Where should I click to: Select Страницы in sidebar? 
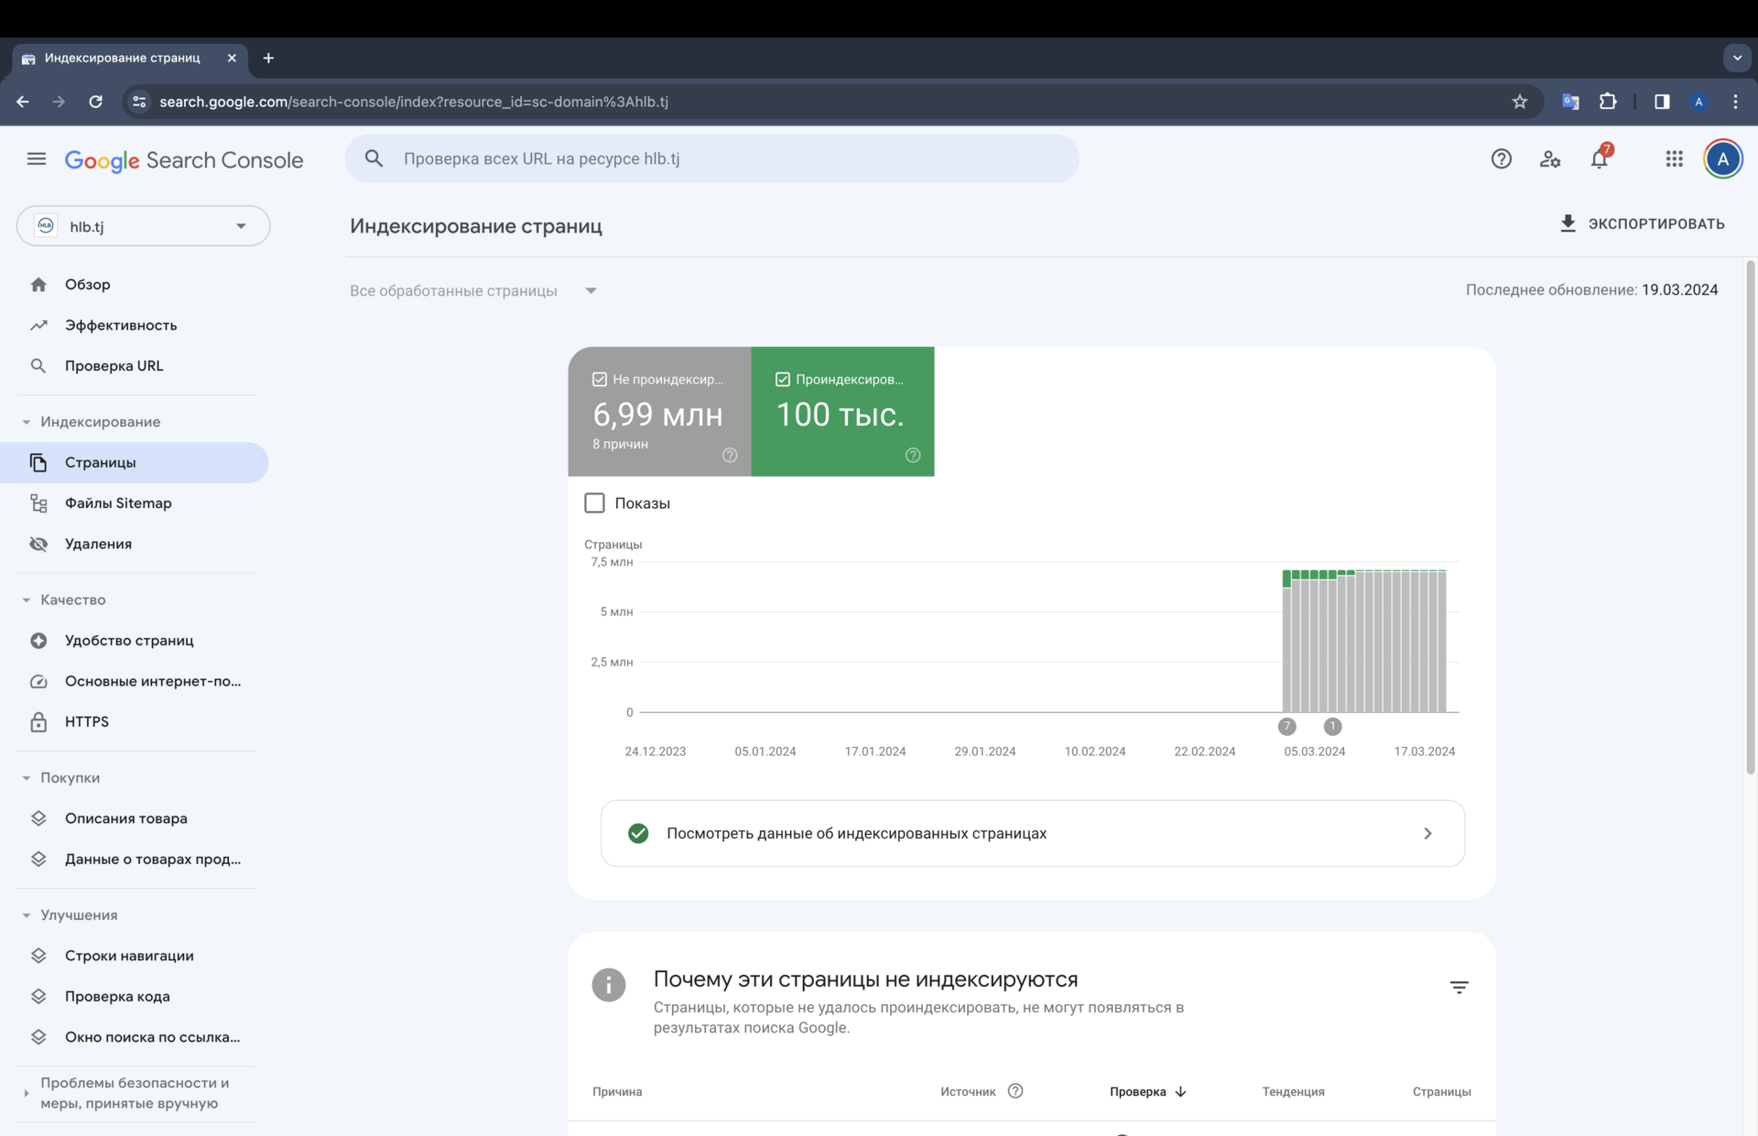(x=136, y=462)
